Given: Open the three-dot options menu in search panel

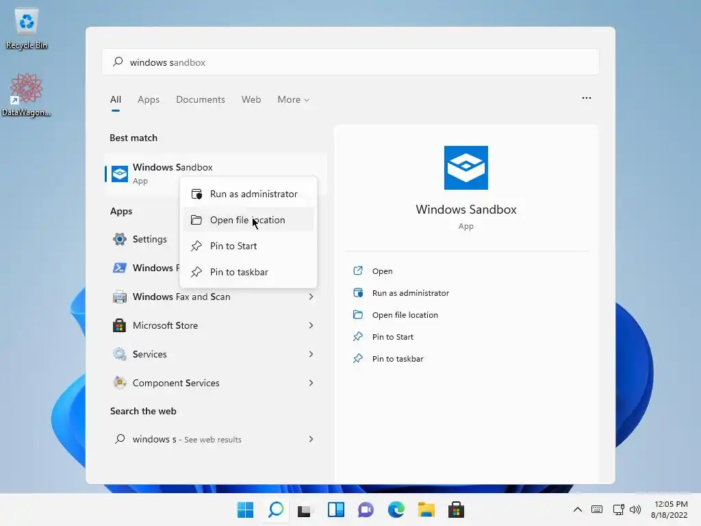Looking at the screenshot, I should click(x=587, y=98).
